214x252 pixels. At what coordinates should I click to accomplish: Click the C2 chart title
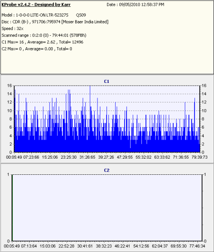(x=107, y=170)
